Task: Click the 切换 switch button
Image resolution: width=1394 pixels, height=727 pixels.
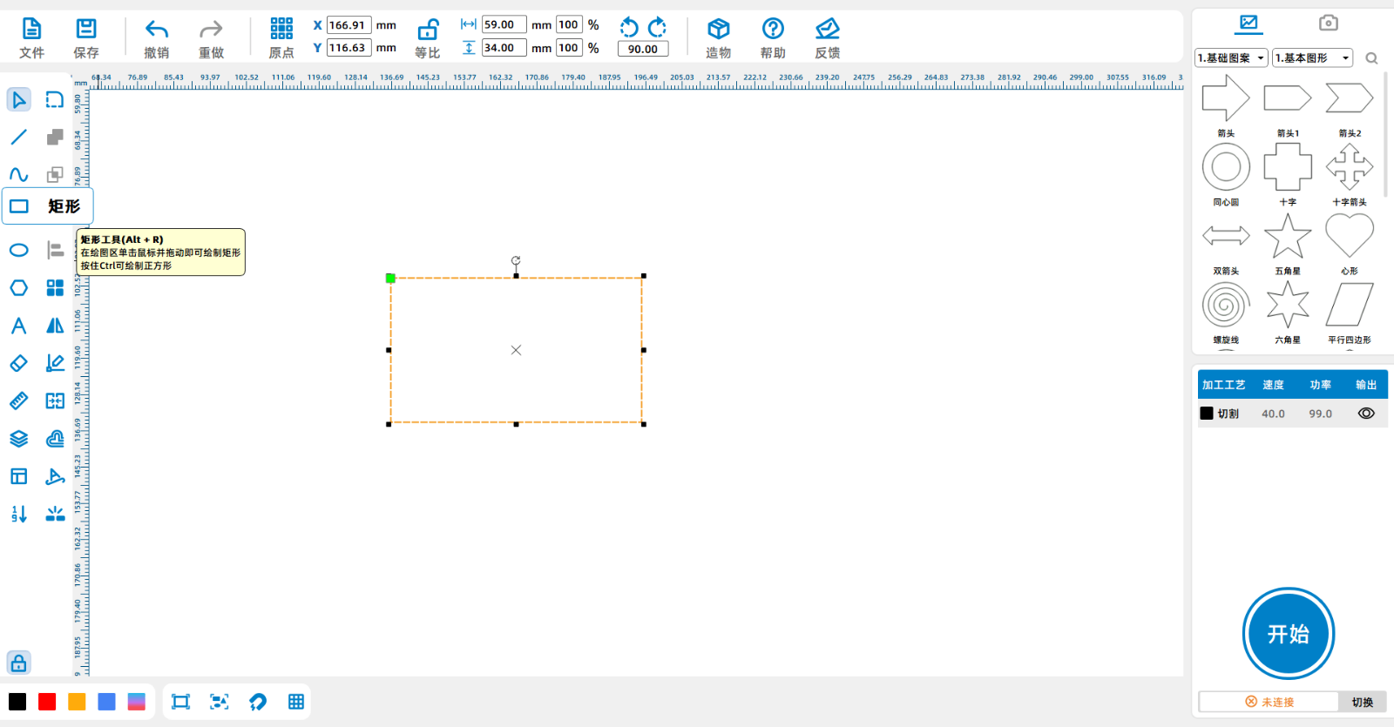Action: (1362, 702)
